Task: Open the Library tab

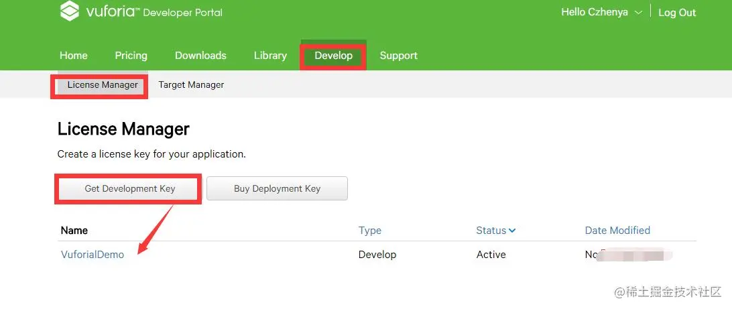Action: tap(270, 56)
